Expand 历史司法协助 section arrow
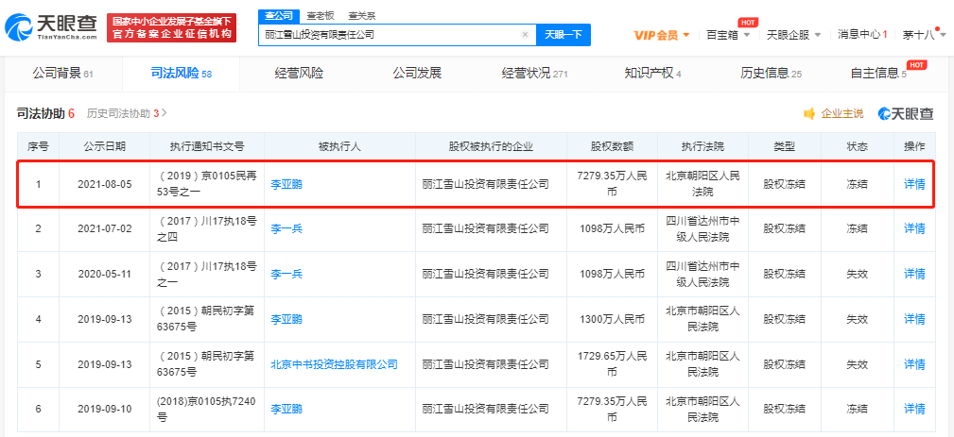The width and height of the screenshot is (954, 437). [x=165, y=113]
